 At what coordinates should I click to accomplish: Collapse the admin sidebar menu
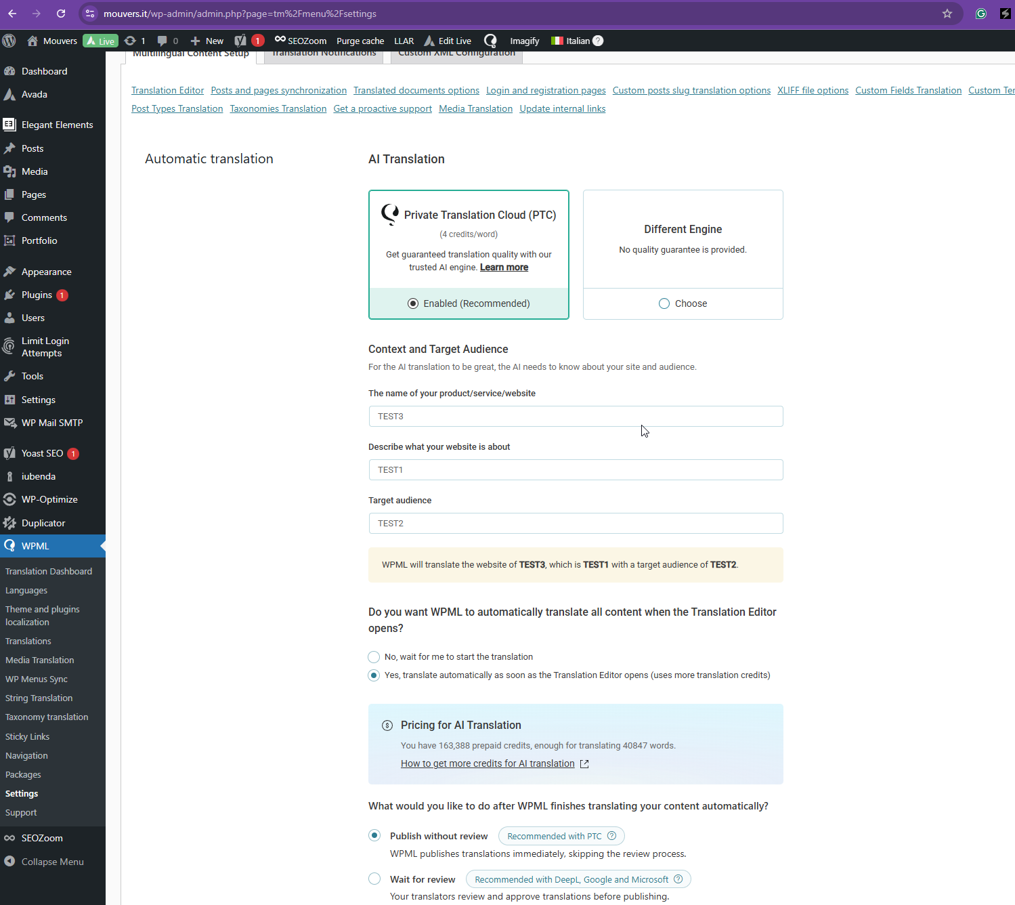(52, 862)
